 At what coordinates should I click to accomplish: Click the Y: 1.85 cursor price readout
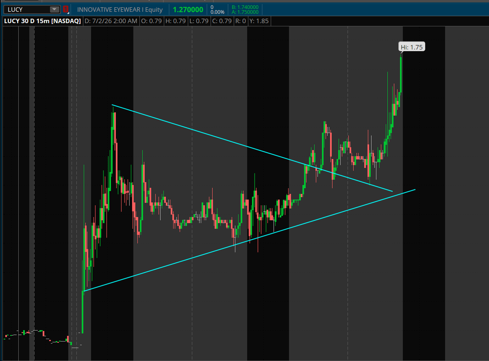(259, 21)
